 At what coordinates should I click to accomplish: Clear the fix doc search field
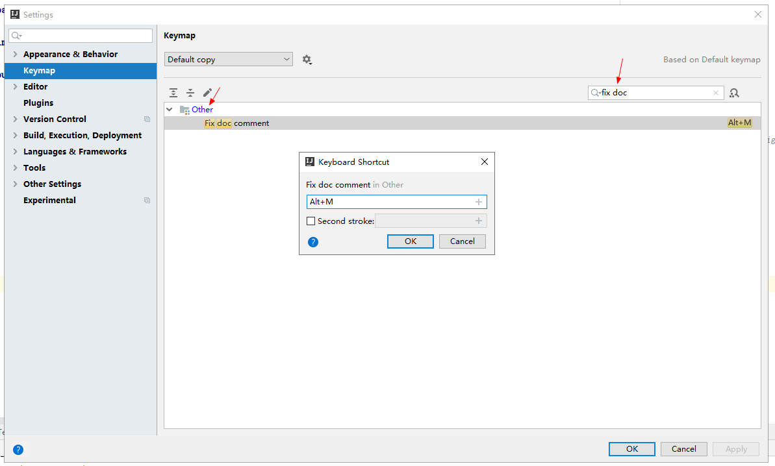tap(715, 92)
